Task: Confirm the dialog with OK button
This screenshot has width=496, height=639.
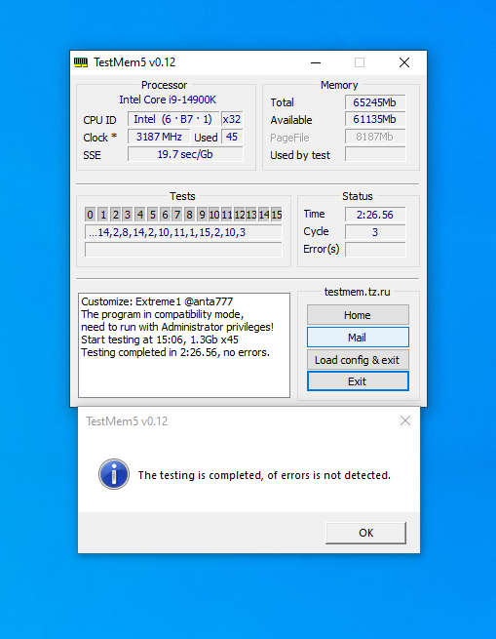Action: [x=365, y=533]
